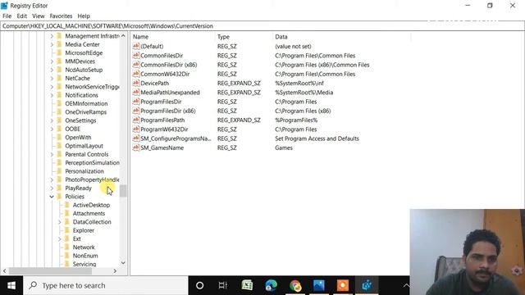Select the SM_ConfigureProgramsName value
The image size is (525, 295).
tap(176, 138)
